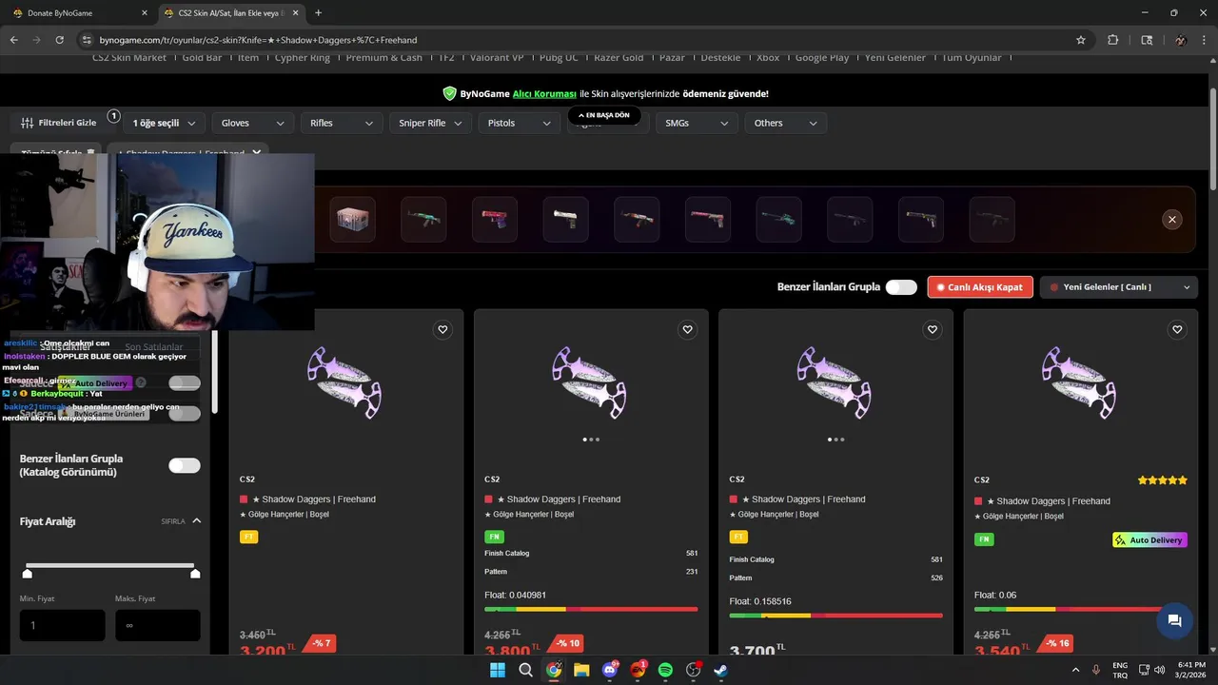Viewport: 1218px width, 685px height.
Task: Click browser address bar URL
Action: [x=258, y=40]
